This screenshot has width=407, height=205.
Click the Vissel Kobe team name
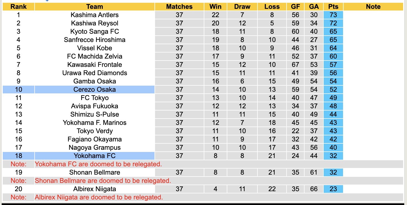pos(94,48)
